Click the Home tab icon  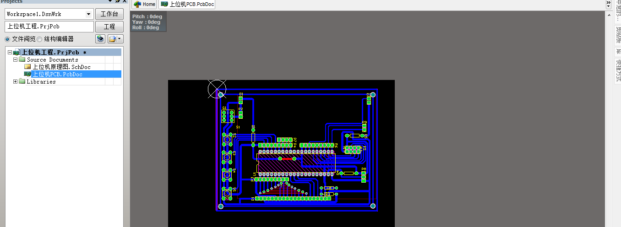(x=137, y=4)
